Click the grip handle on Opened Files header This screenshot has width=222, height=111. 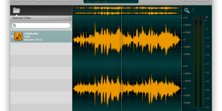(x=70, y=18)
